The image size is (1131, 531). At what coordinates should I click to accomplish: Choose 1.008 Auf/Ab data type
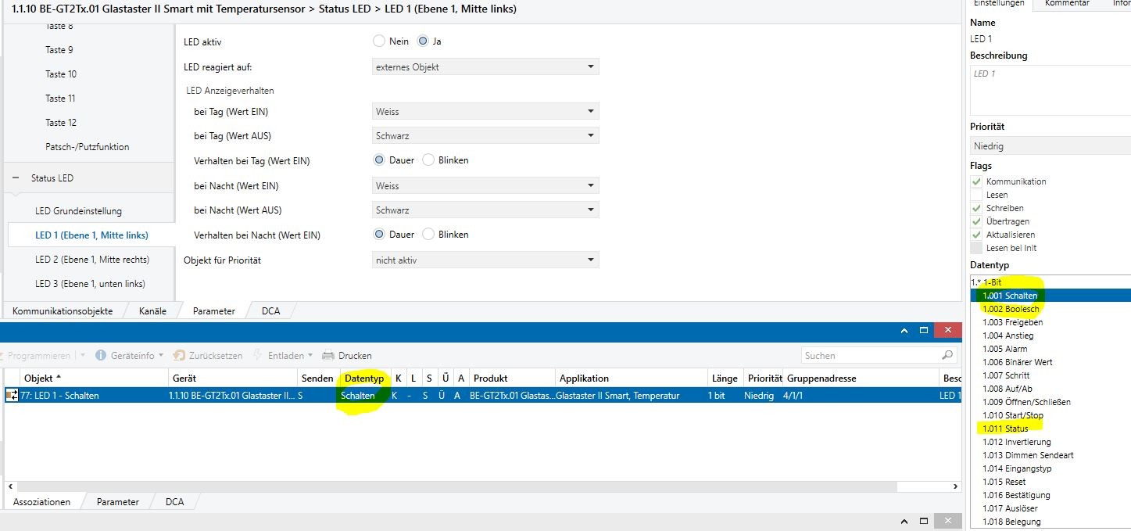click(x=1007, y=389)
